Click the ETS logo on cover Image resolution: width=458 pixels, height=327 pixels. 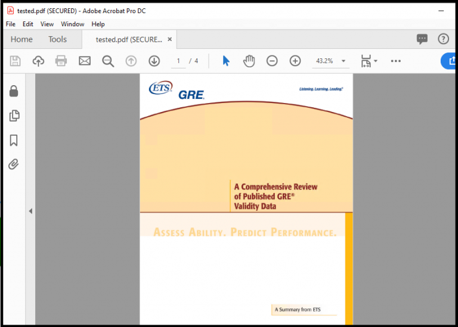160,88
